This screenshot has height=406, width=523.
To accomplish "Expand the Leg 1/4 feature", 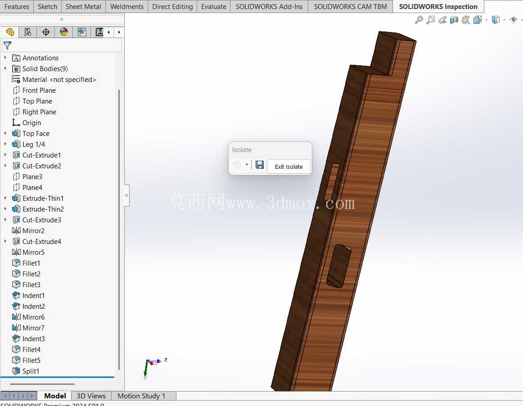I will [5, 144].
